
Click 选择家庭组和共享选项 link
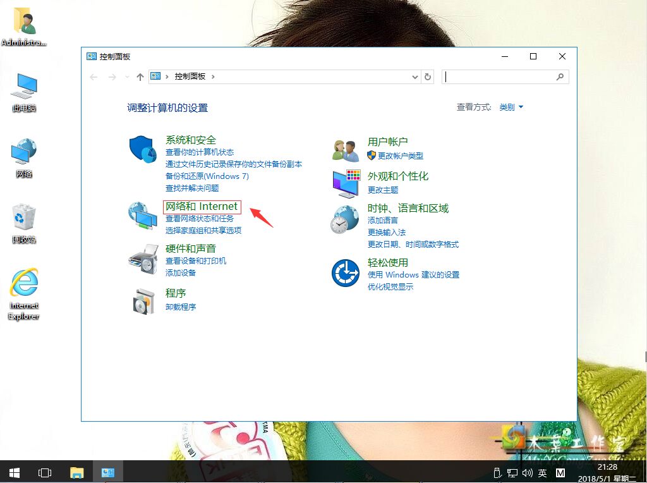pos(203,230)
